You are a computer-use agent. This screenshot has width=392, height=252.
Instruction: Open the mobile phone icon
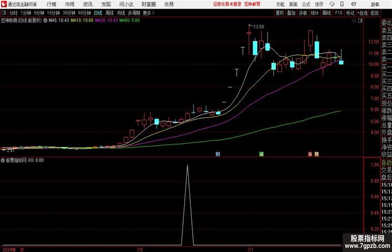(x=342, y=4)
